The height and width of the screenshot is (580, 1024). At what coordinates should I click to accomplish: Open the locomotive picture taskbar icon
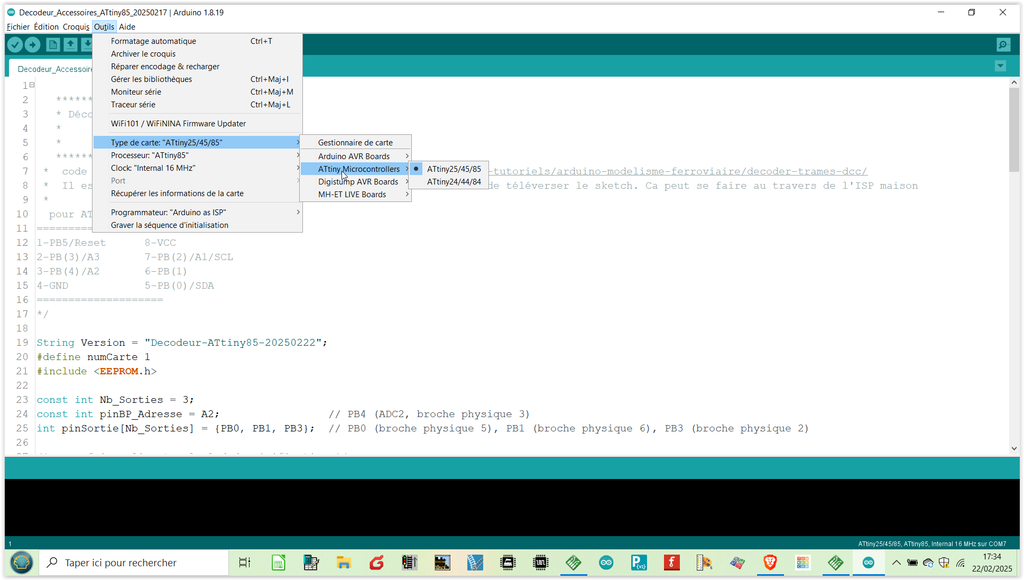(442, 563)
